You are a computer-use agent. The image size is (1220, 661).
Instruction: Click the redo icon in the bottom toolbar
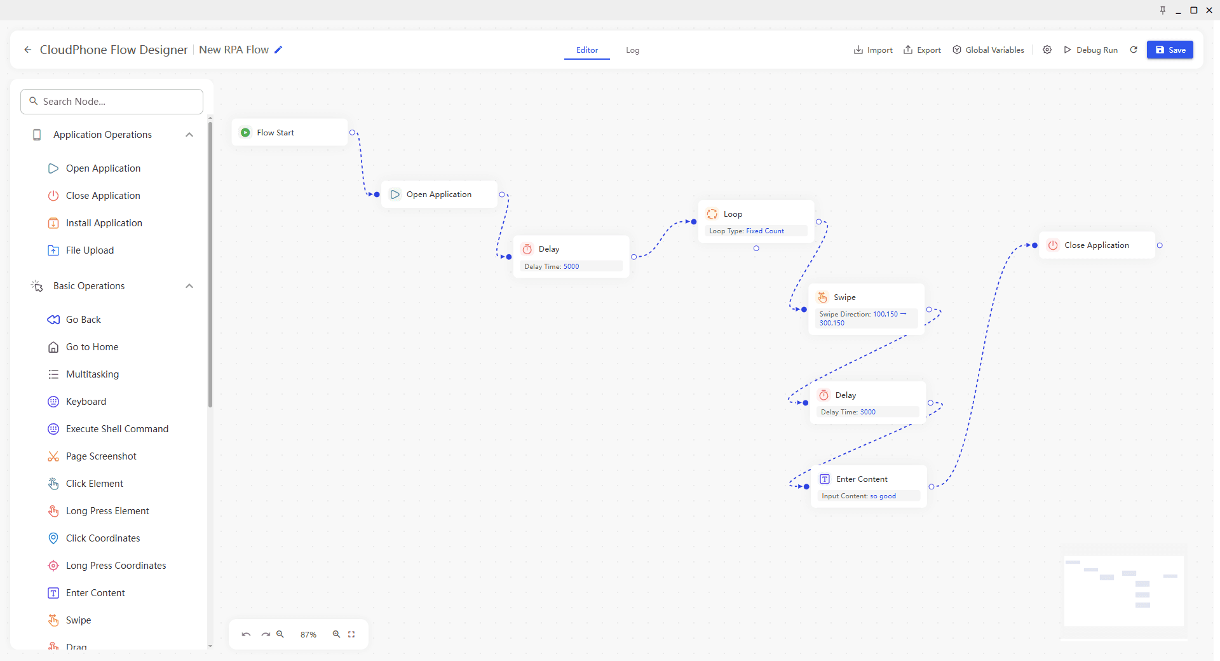click(266, 634)
